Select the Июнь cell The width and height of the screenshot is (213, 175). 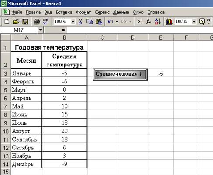(x=27, y=114)
